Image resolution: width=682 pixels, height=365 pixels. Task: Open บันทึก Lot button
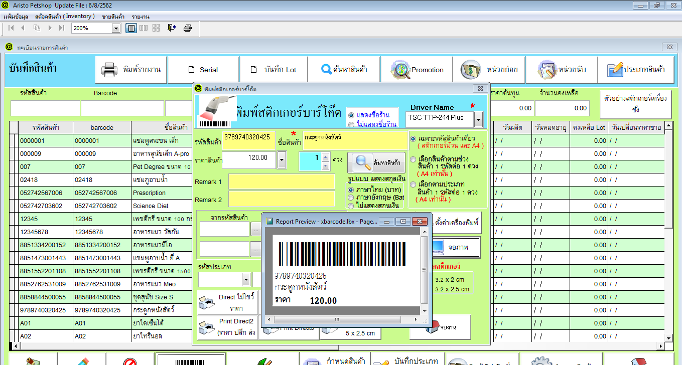pos(274,70)
